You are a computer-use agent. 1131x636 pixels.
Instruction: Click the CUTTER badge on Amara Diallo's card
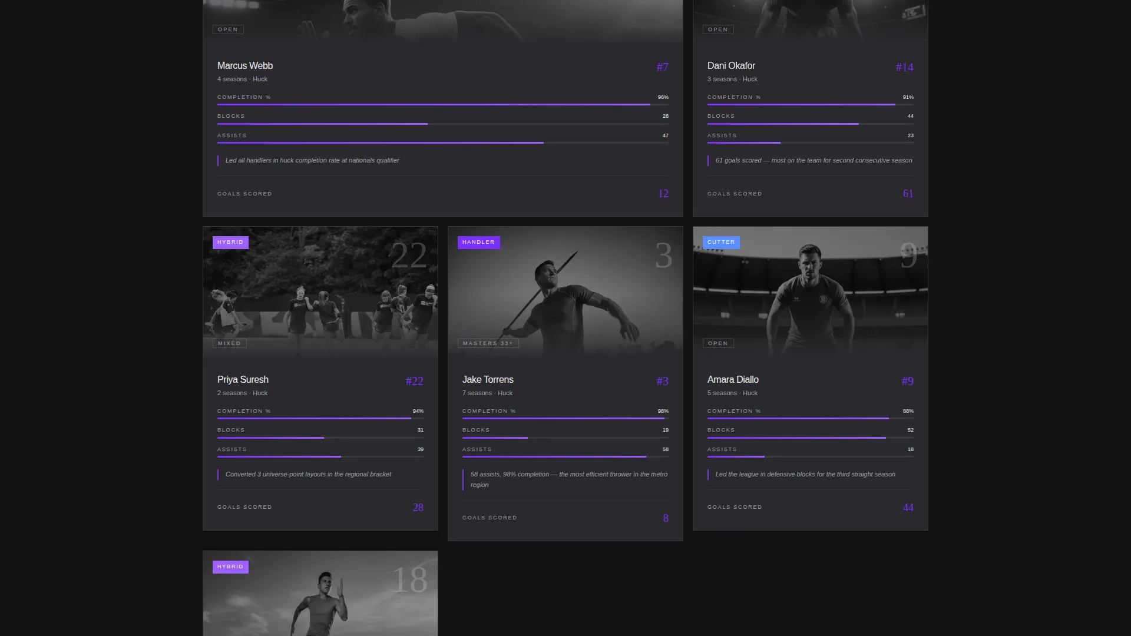point(721,243)
